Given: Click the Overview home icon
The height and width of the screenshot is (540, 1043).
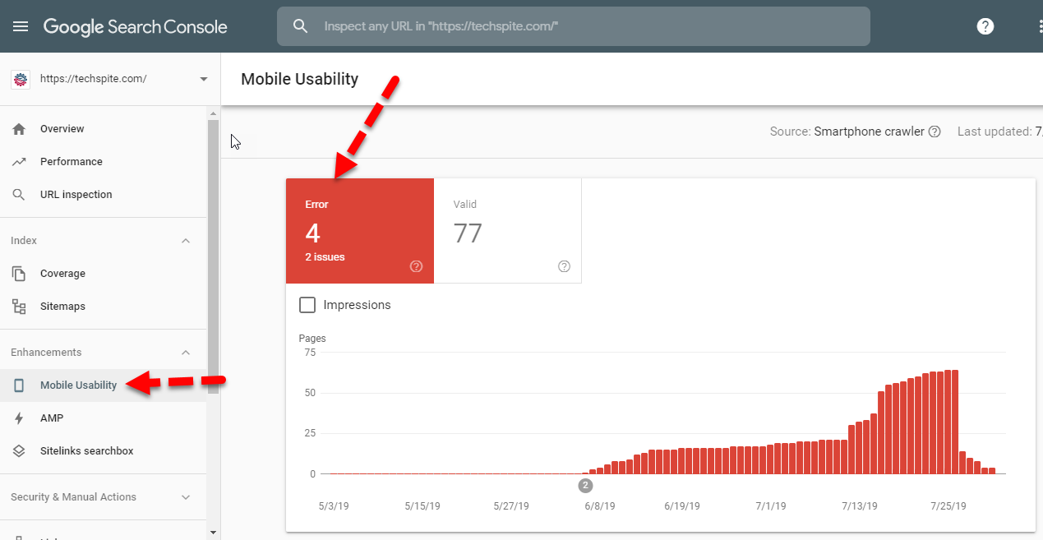Looking at the screenshot, I should [20, 129].
